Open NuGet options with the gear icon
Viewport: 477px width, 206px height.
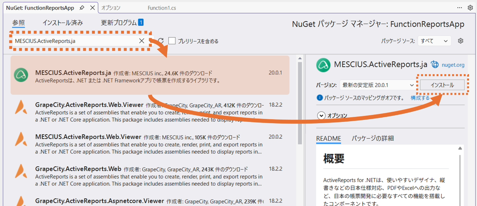[461, 40]
